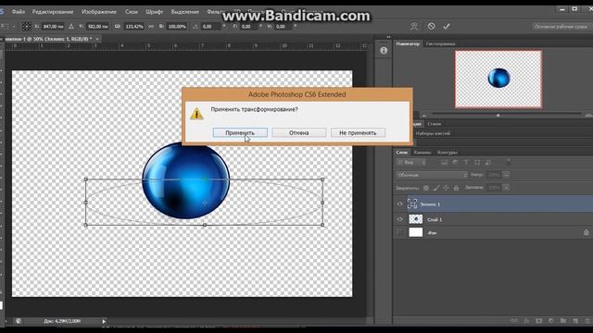Toggle lock position icon
The width and height of the screenshot is (593, 333).
446,188
